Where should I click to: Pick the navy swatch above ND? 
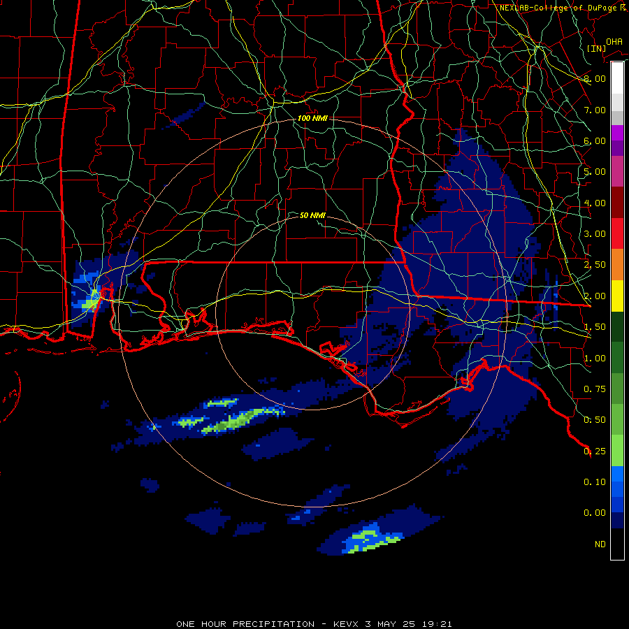(617, 521)
